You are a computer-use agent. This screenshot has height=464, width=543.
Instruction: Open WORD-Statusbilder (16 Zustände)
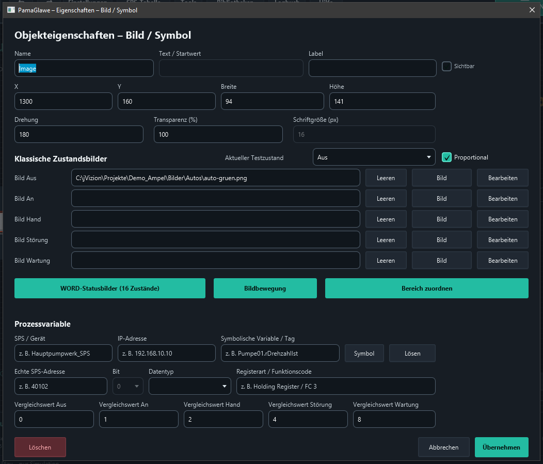pos(110,288)
